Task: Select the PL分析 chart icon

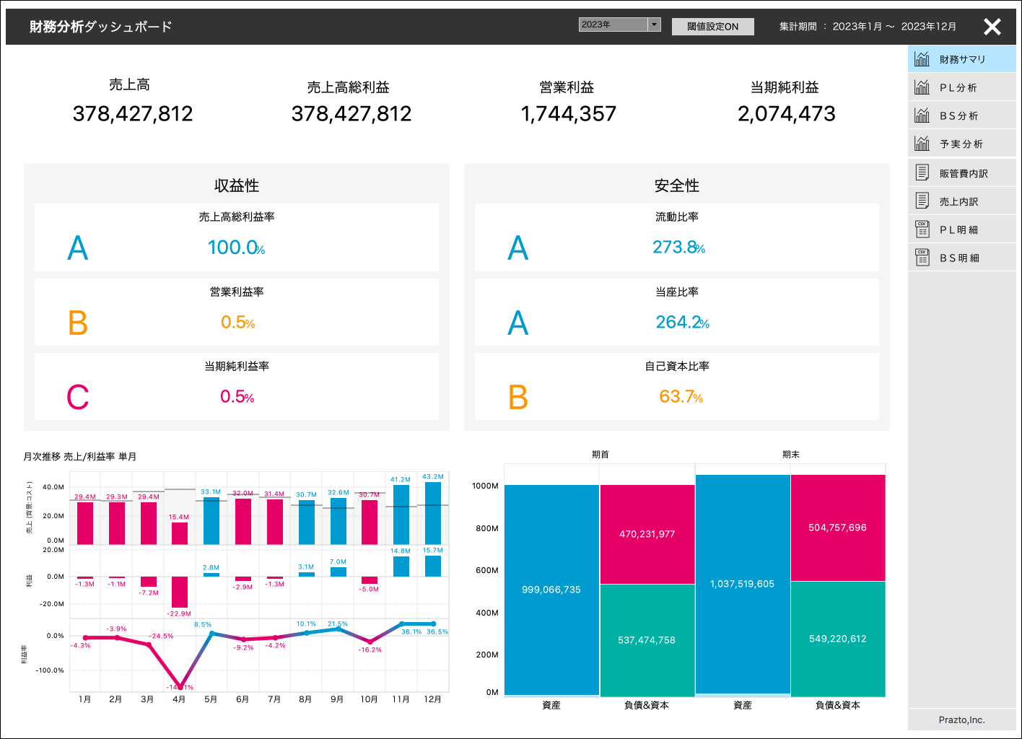Action: pos(922,87)
